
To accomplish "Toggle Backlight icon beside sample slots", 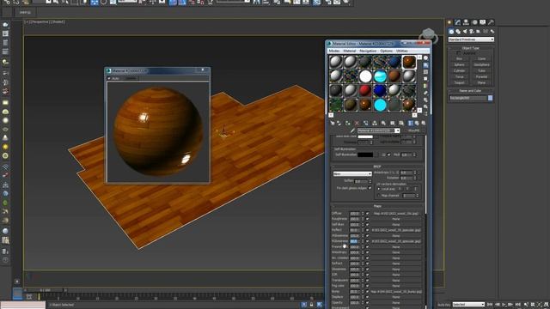I will [426, 65].
